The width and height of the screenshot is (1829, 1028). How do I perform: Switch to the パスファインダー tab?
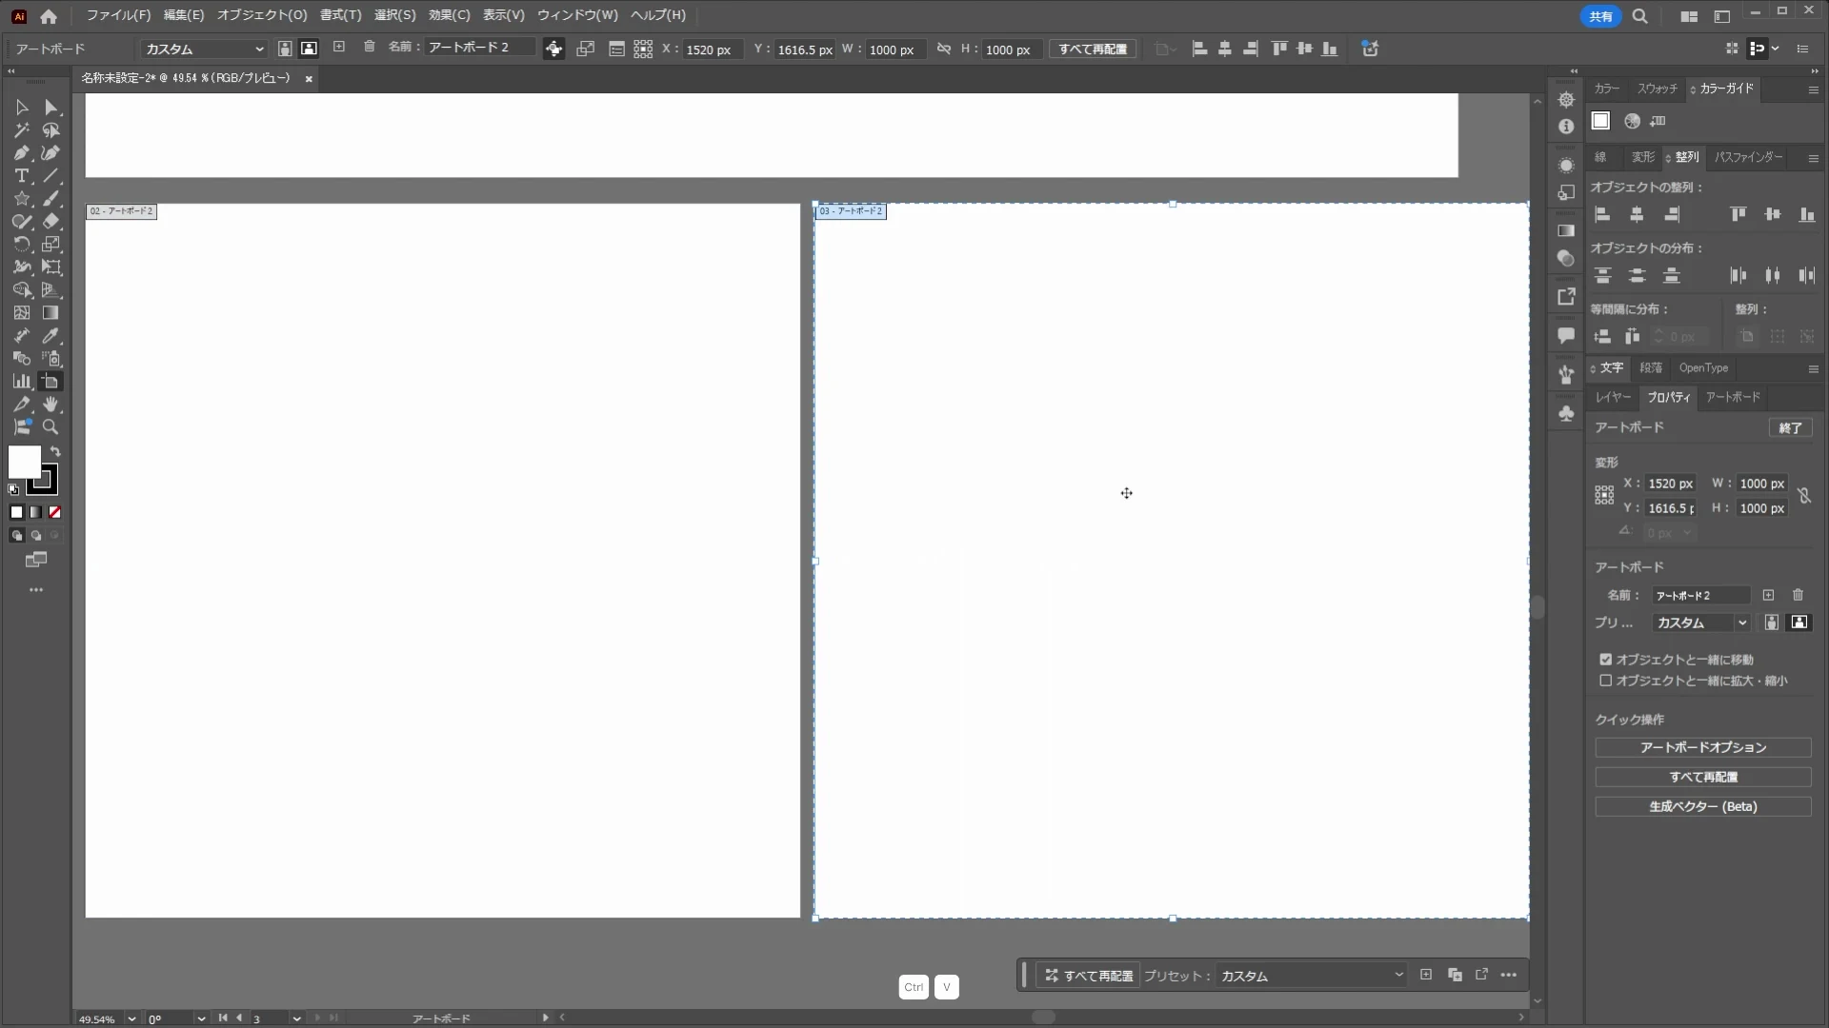pos(1748,157)
